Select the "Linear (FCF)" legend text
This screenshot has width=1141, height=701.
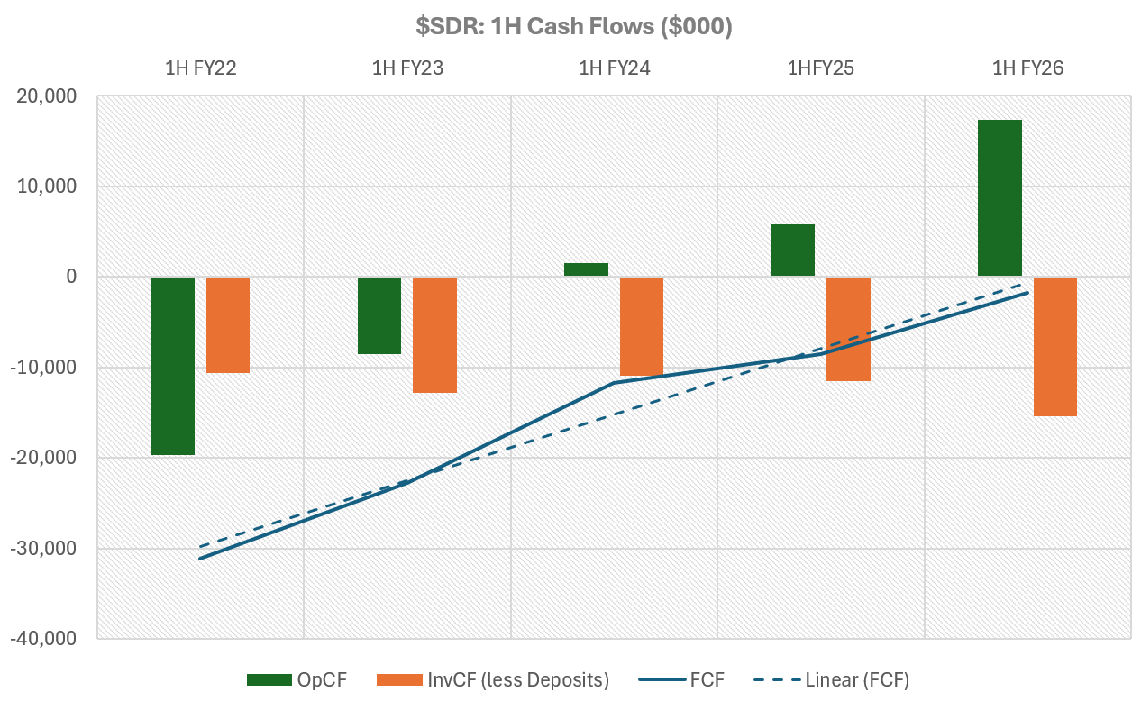[x=857, y=679]
